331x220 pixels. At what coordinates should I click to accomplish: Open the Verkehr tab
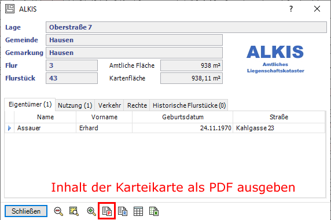click(x=109, y=105)
